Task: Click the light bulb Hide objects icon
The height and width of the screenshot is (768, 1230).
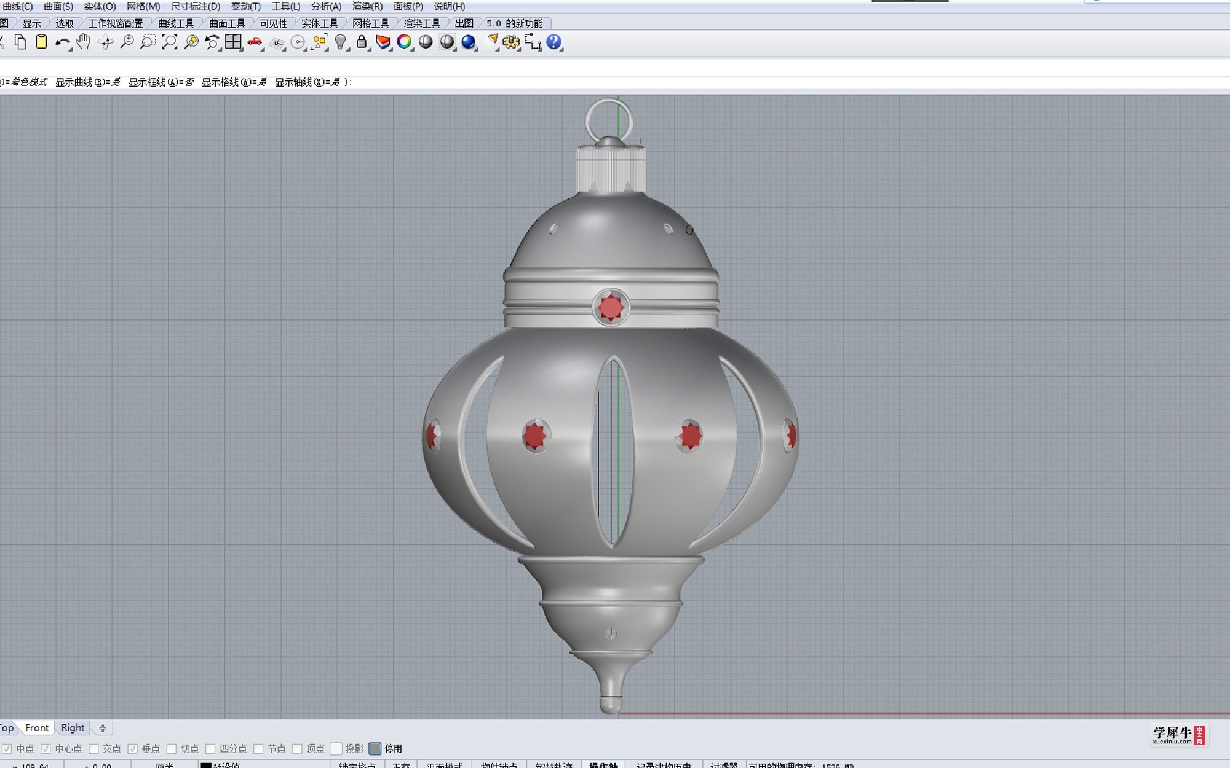Action: pyautogui.click(x=341, y=42)
